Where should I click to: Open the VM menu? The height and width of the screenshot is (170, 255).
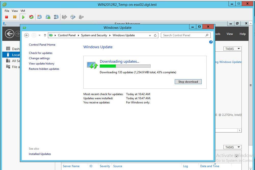(x=23, y=11)
